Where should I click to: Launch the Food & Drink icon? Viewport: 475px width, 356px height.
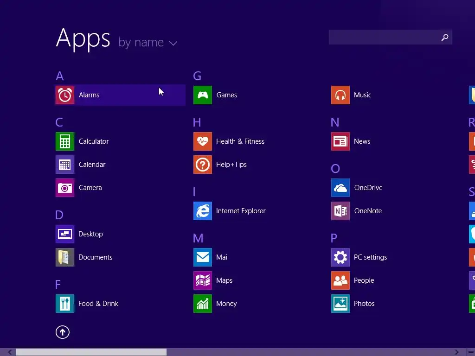[65, 304]
